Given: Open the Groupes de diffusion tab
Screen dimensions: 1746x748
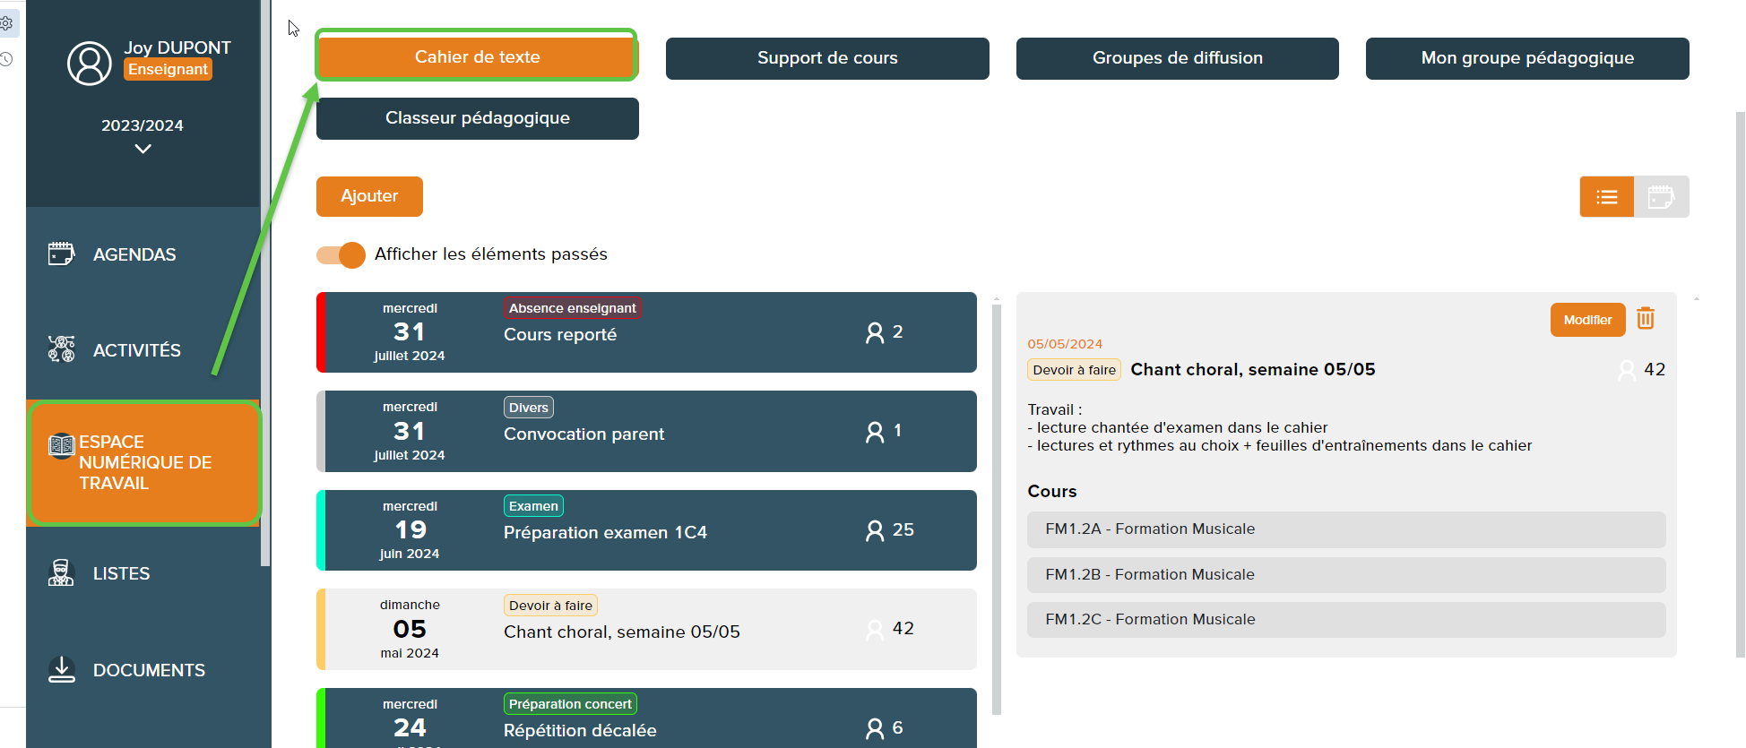Looking at the screenshot, I should pyautogui.click(x=1177, y=58).
